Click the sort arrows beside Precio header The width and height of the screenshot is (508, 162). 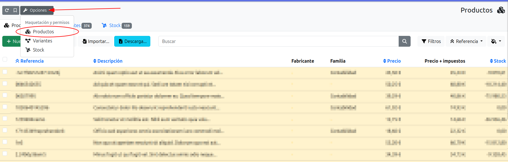pos(385,61)
